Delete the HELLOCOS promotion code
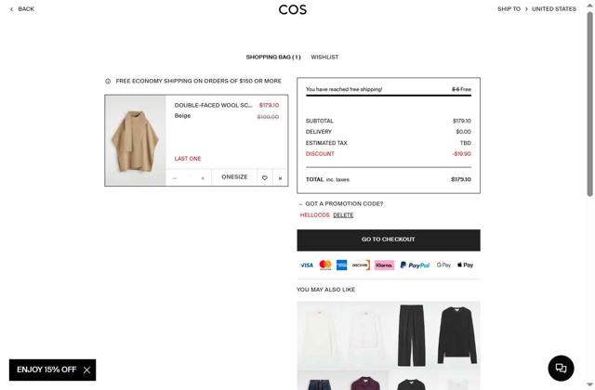595x390 pixels. pyautogui.click(x=343, y=214)
